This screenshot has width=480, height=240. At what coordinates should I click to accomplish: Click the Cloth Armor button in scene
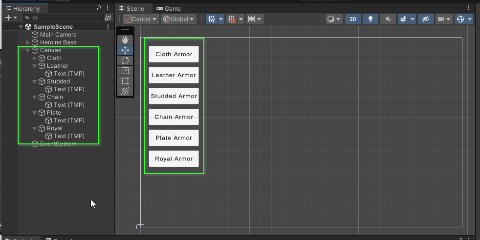[174, 54]
